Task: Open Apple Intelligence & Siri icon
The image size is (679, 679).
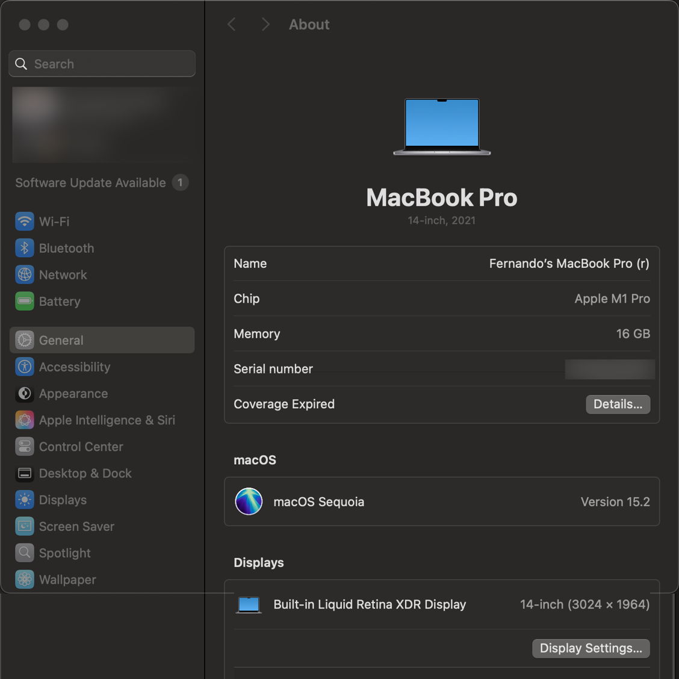Action: pos(25,420)
